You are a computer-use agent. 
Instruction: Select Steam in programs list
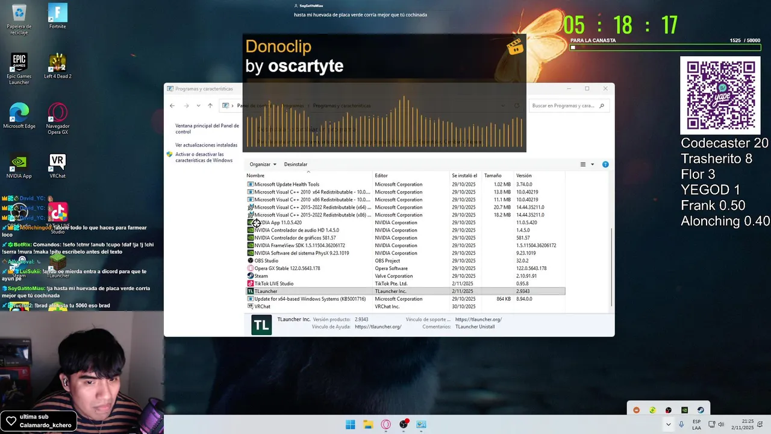pos(405,276)
